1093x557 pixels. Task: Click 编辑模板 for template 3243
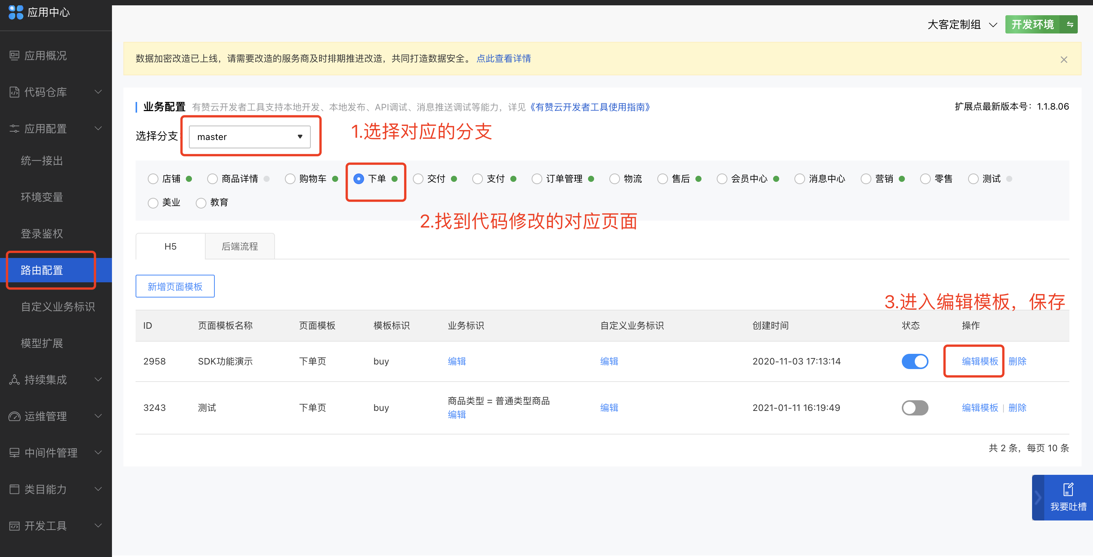[x=980, y=408]
